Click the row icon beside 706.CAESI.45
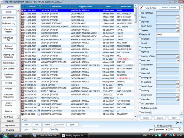 22,98
